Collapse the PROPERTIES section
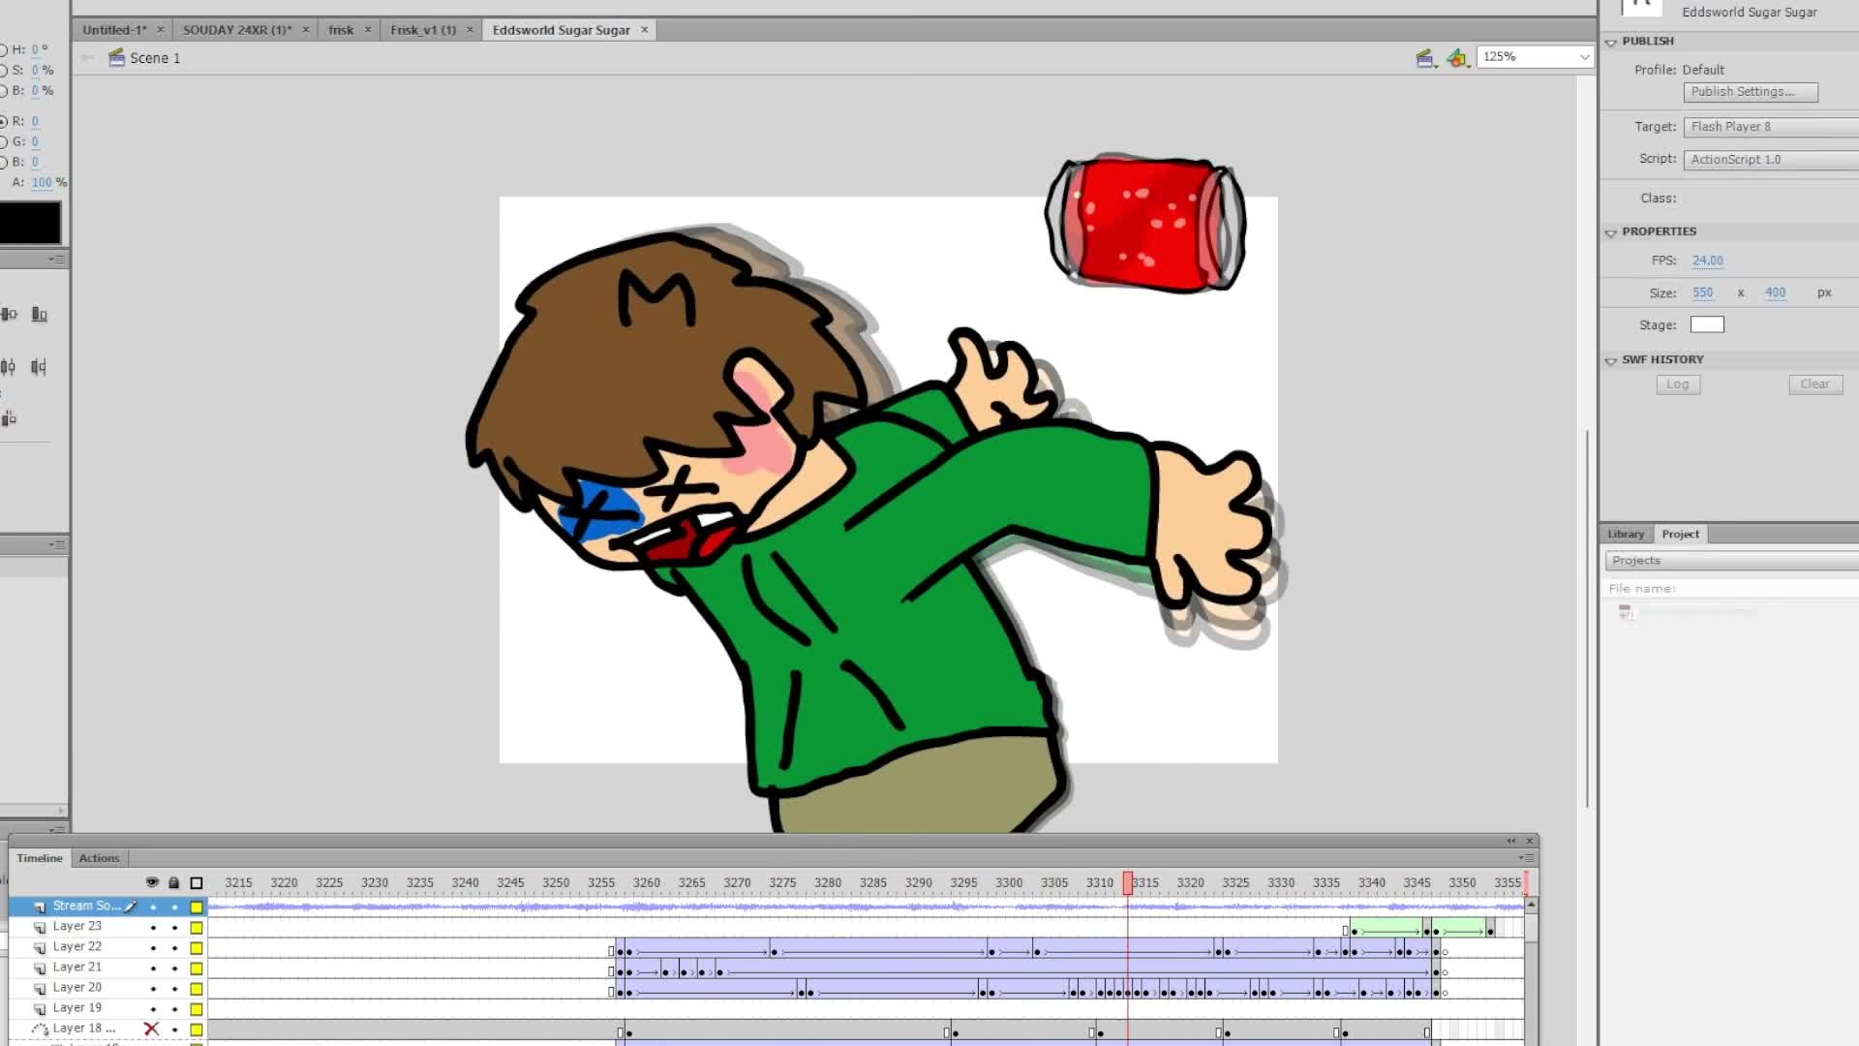 pos(1611,233)
